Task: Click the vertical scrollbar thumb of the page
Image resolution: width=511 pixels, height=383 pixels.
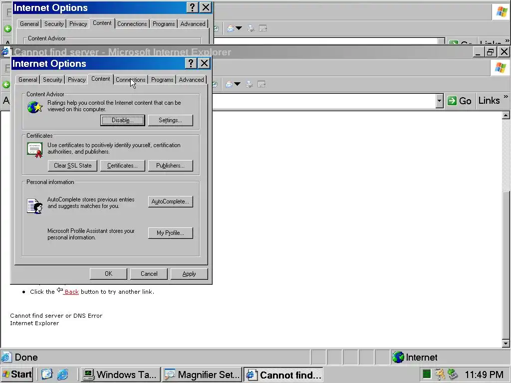Action: point(506,265)
